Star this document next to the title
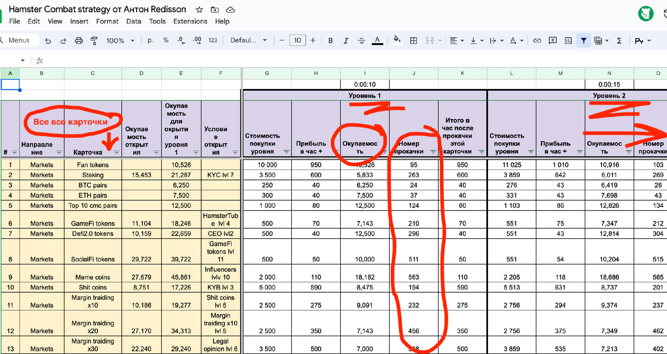This screenshot has height=354, width=667. (199, 9)
